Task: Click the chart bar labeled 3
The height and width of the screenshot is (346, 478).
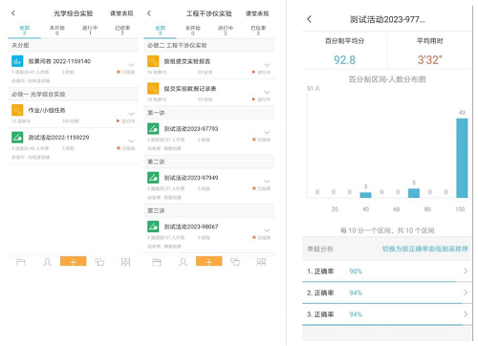Action: [x=365, y=195]
